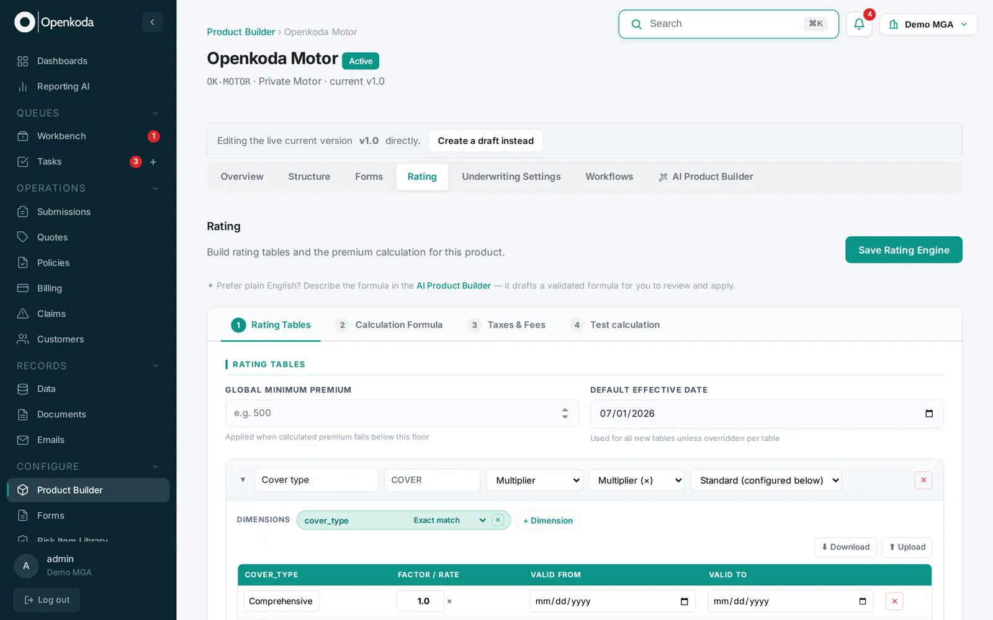Follow the Product Builder breadcrumb link
Image resolution: width=993 pixels, height=620 pixels.
tap(241, 32)
